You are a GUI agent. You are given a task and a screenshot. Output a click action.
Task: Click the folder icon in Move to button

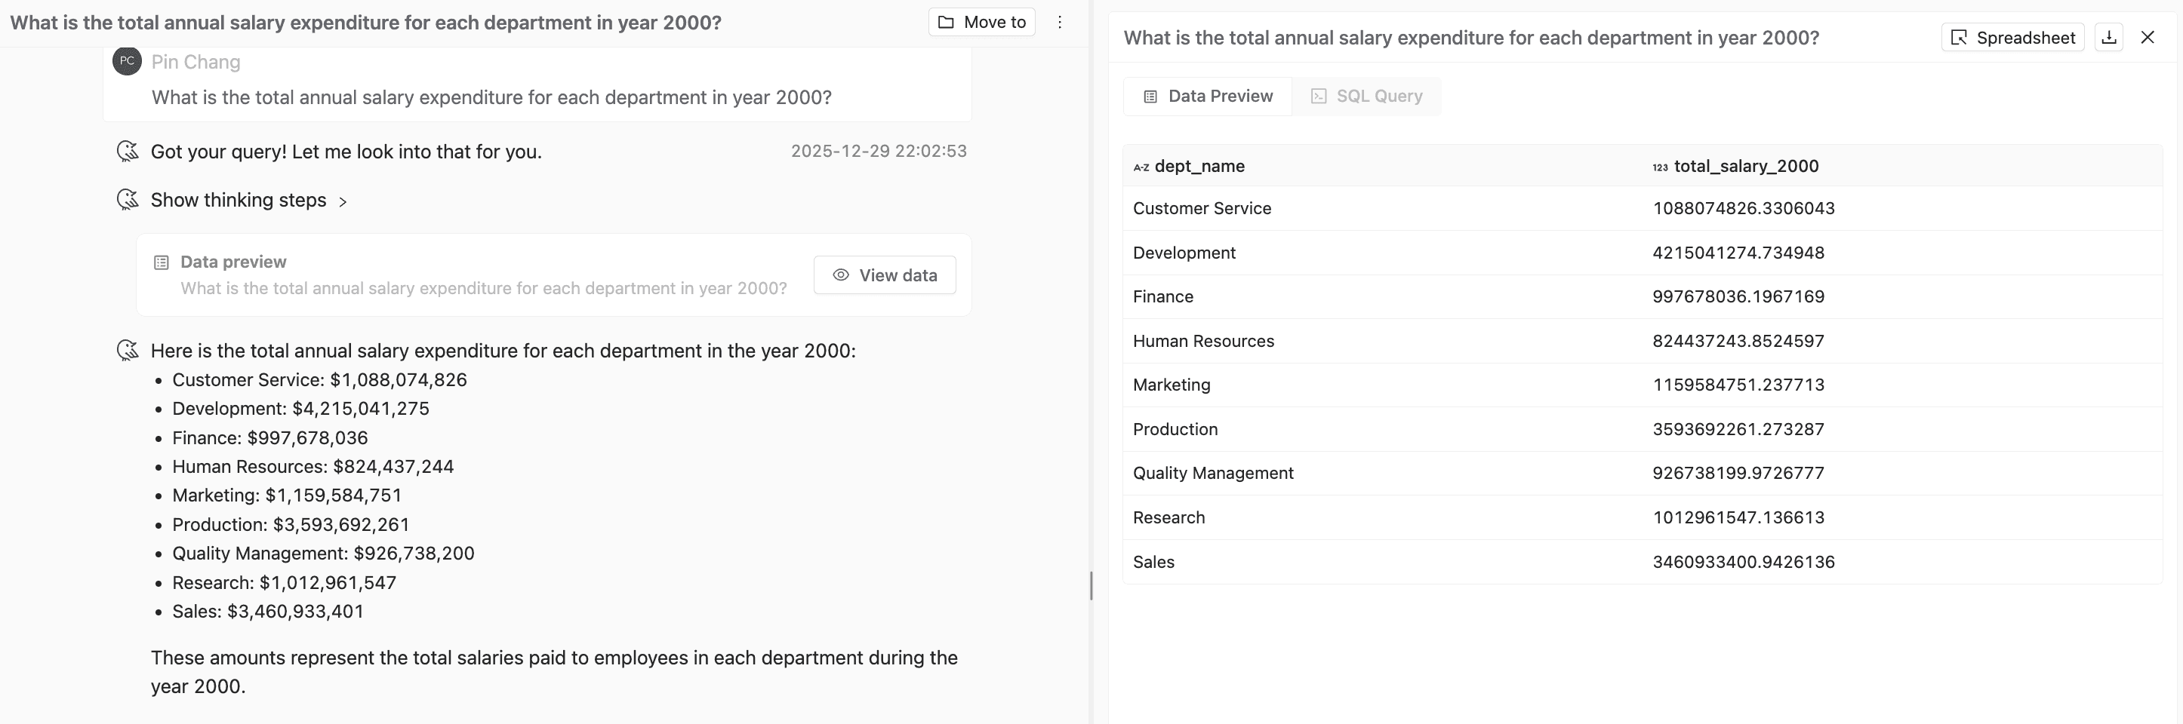click(946, 22)
